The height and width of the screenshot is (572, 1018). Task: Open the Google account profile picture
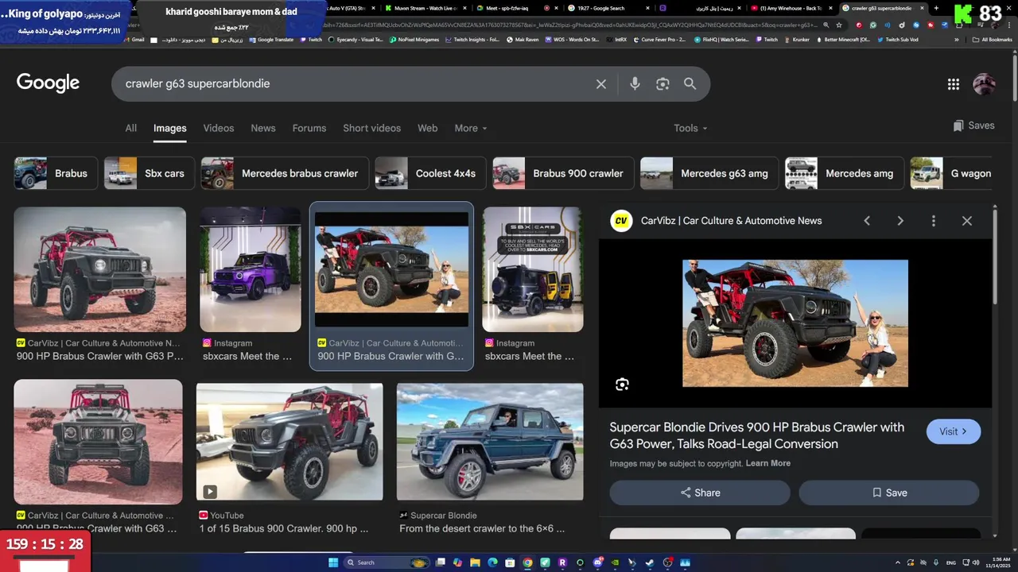tap(985, 84)
